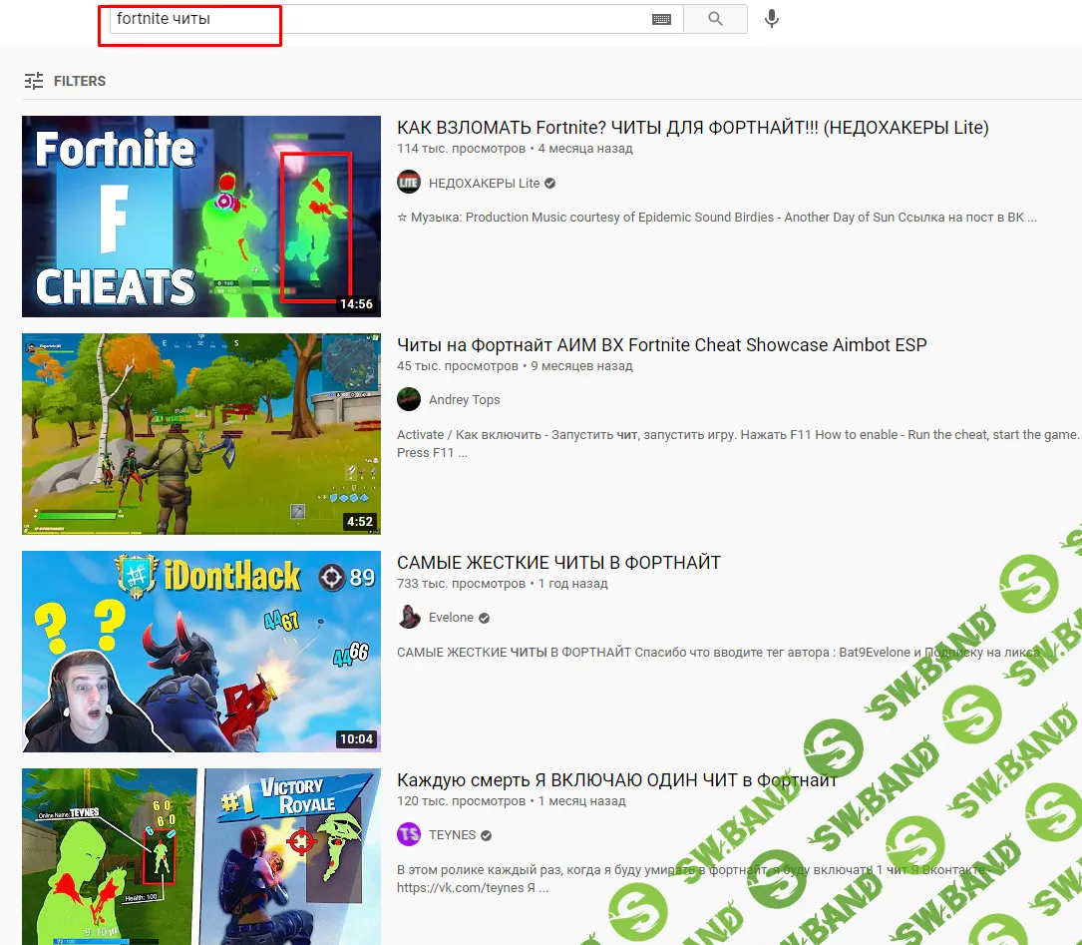Open the Fortnite F CHEATS video thumbnail
1082x945 pixels.
[x=201, y=217]
